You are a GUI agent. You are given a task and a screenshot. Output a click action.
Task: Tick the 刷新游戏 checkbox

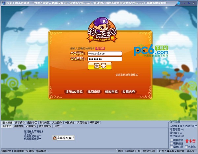click(x=172, y=140)
